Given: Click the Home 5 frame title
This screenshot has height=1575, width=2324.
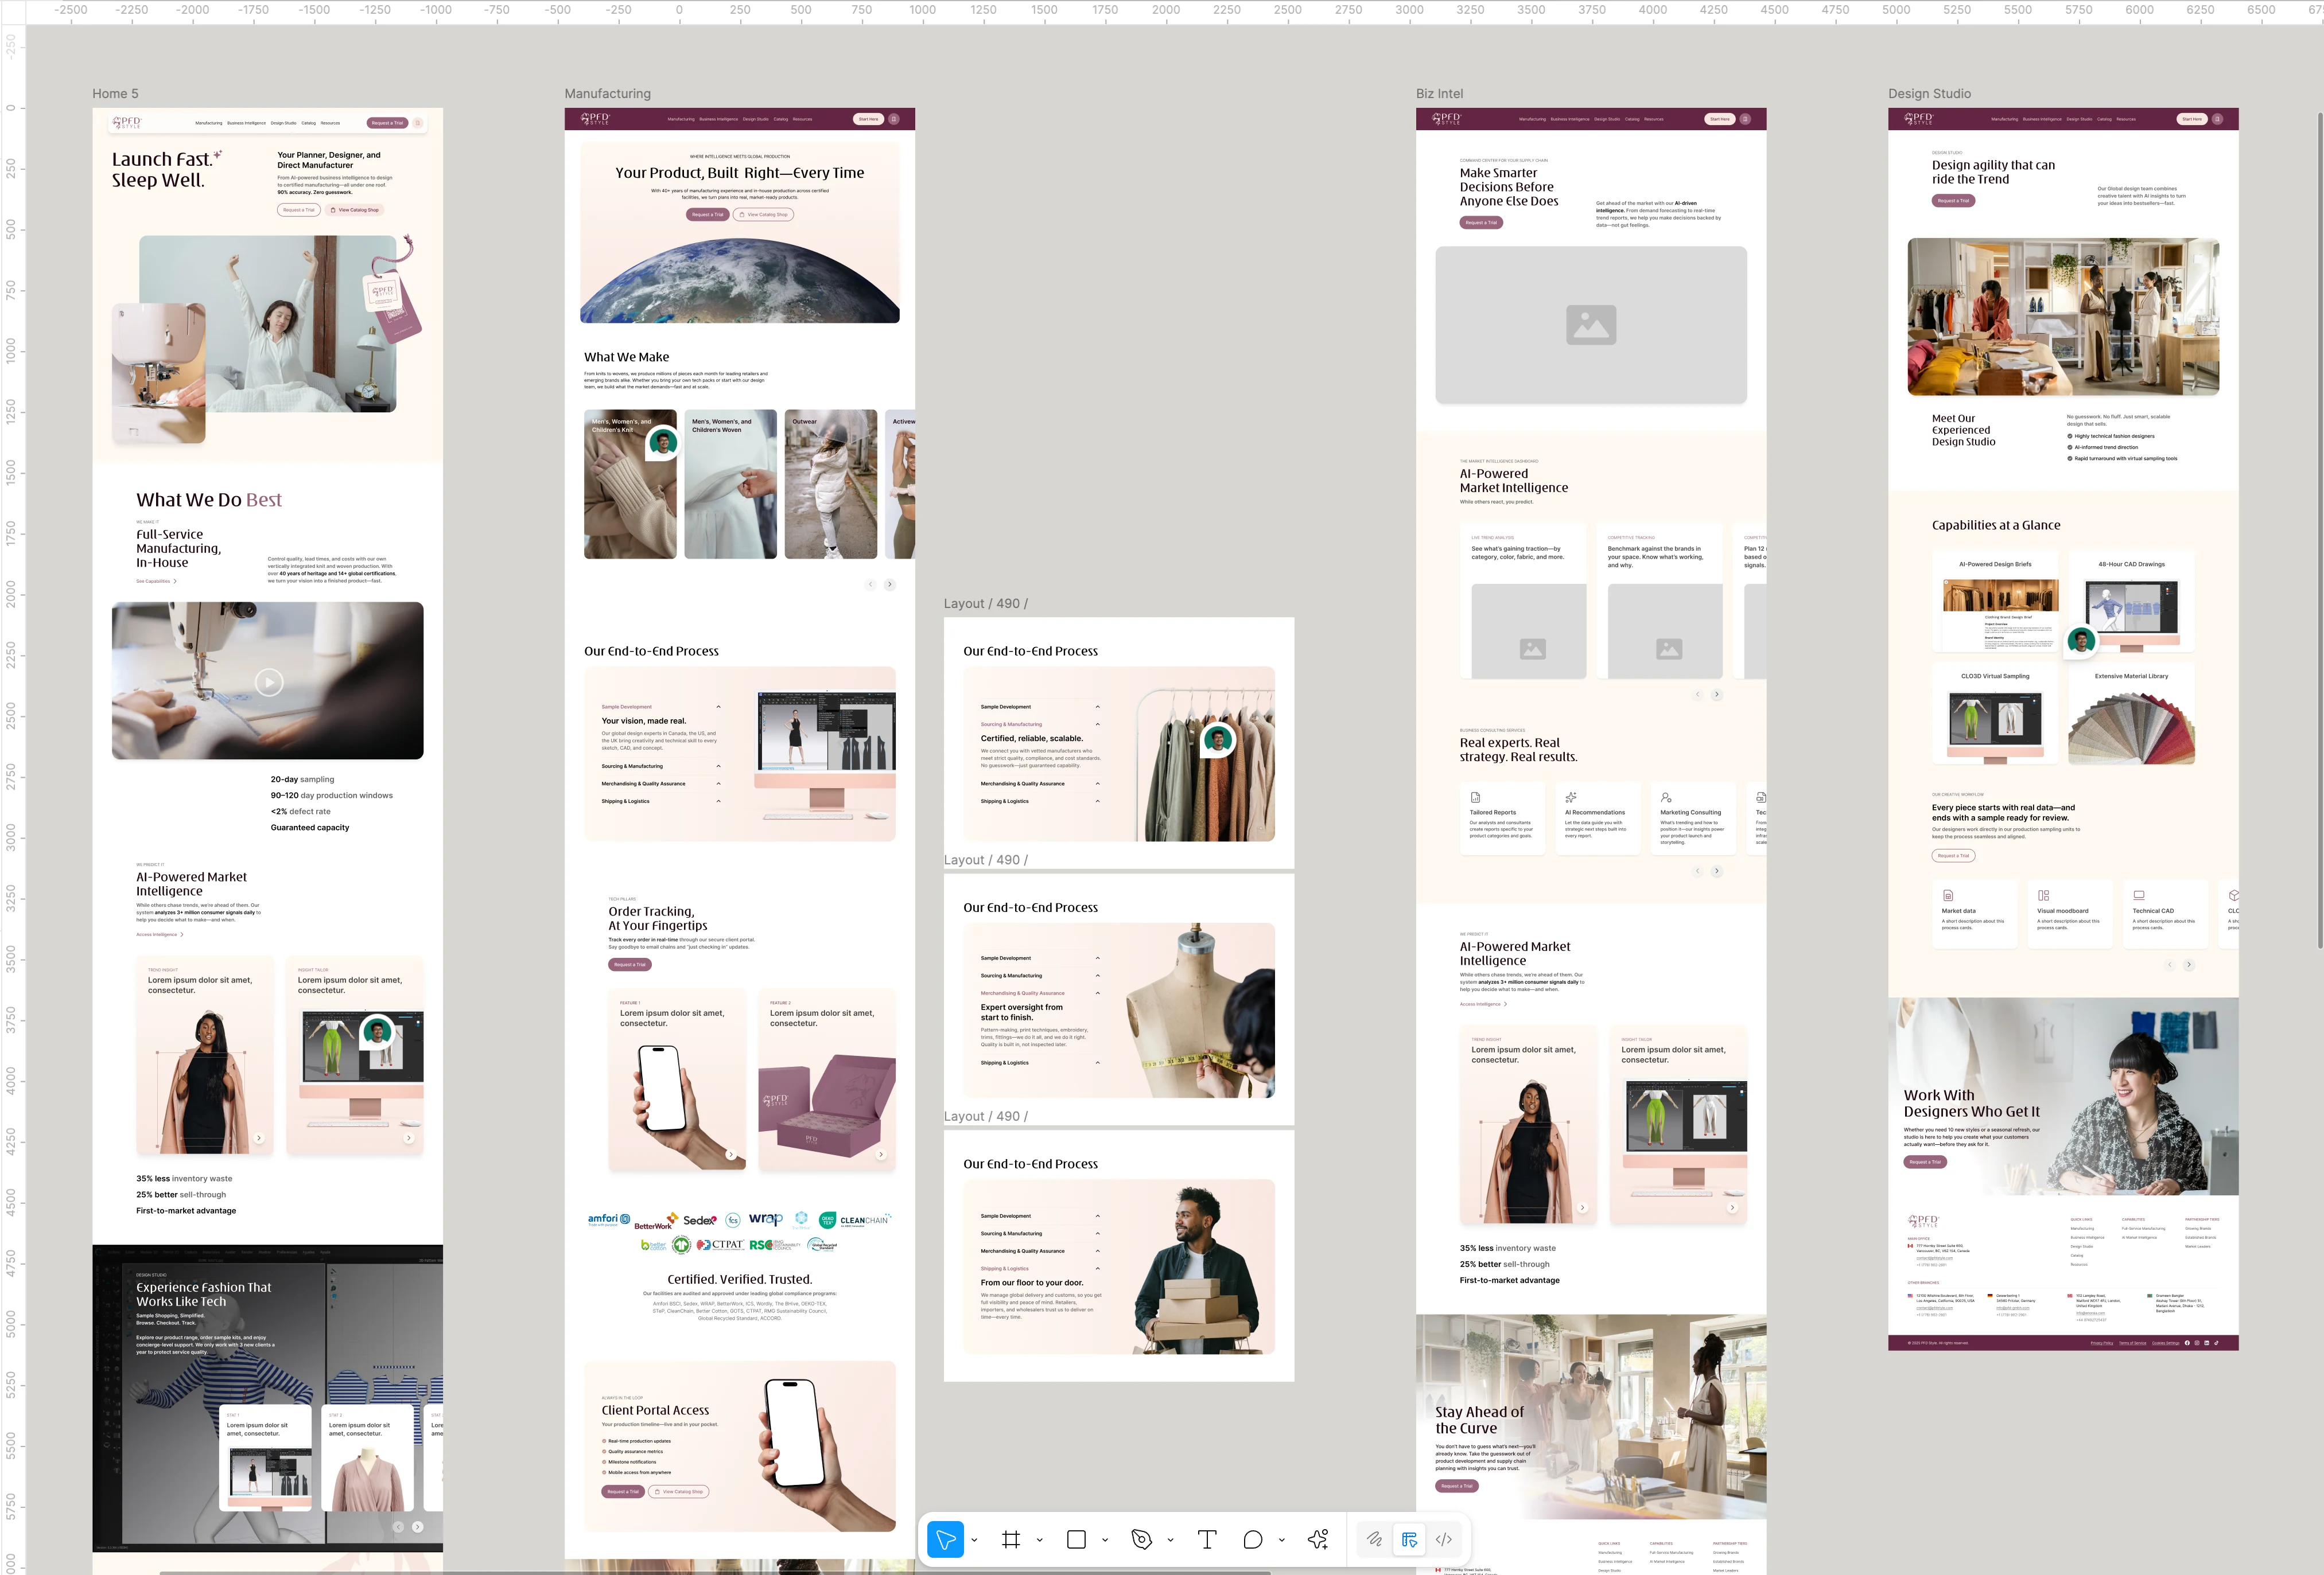Looking at the screenshot, I should coord(115,94).
